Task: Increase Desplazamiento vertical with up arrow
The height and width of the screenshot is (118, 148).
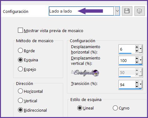Action: click(137, 58)
